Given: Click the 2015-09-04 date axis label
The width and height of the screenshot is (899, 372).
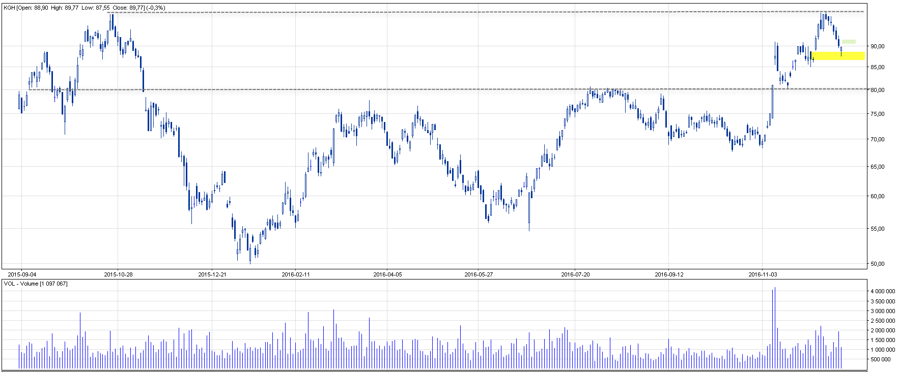Looking at the screenshot, I should point(22,274).
